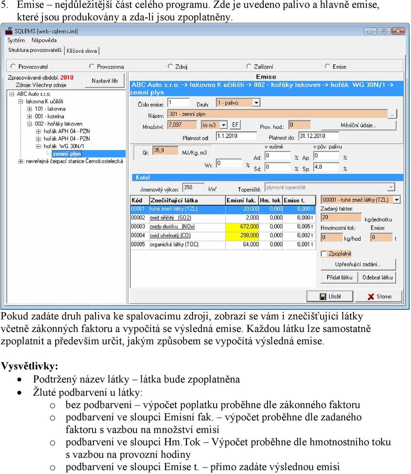Image resolution: width=411 pixels, height=474 pixels.
Task: Cancel with the Storno button
Action: pos(378,297)
